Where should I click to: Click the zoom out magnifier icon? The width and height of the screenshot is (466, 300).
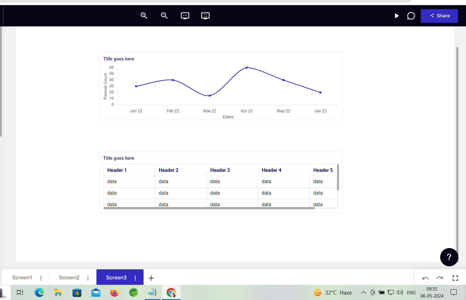[x=164, y=15]
